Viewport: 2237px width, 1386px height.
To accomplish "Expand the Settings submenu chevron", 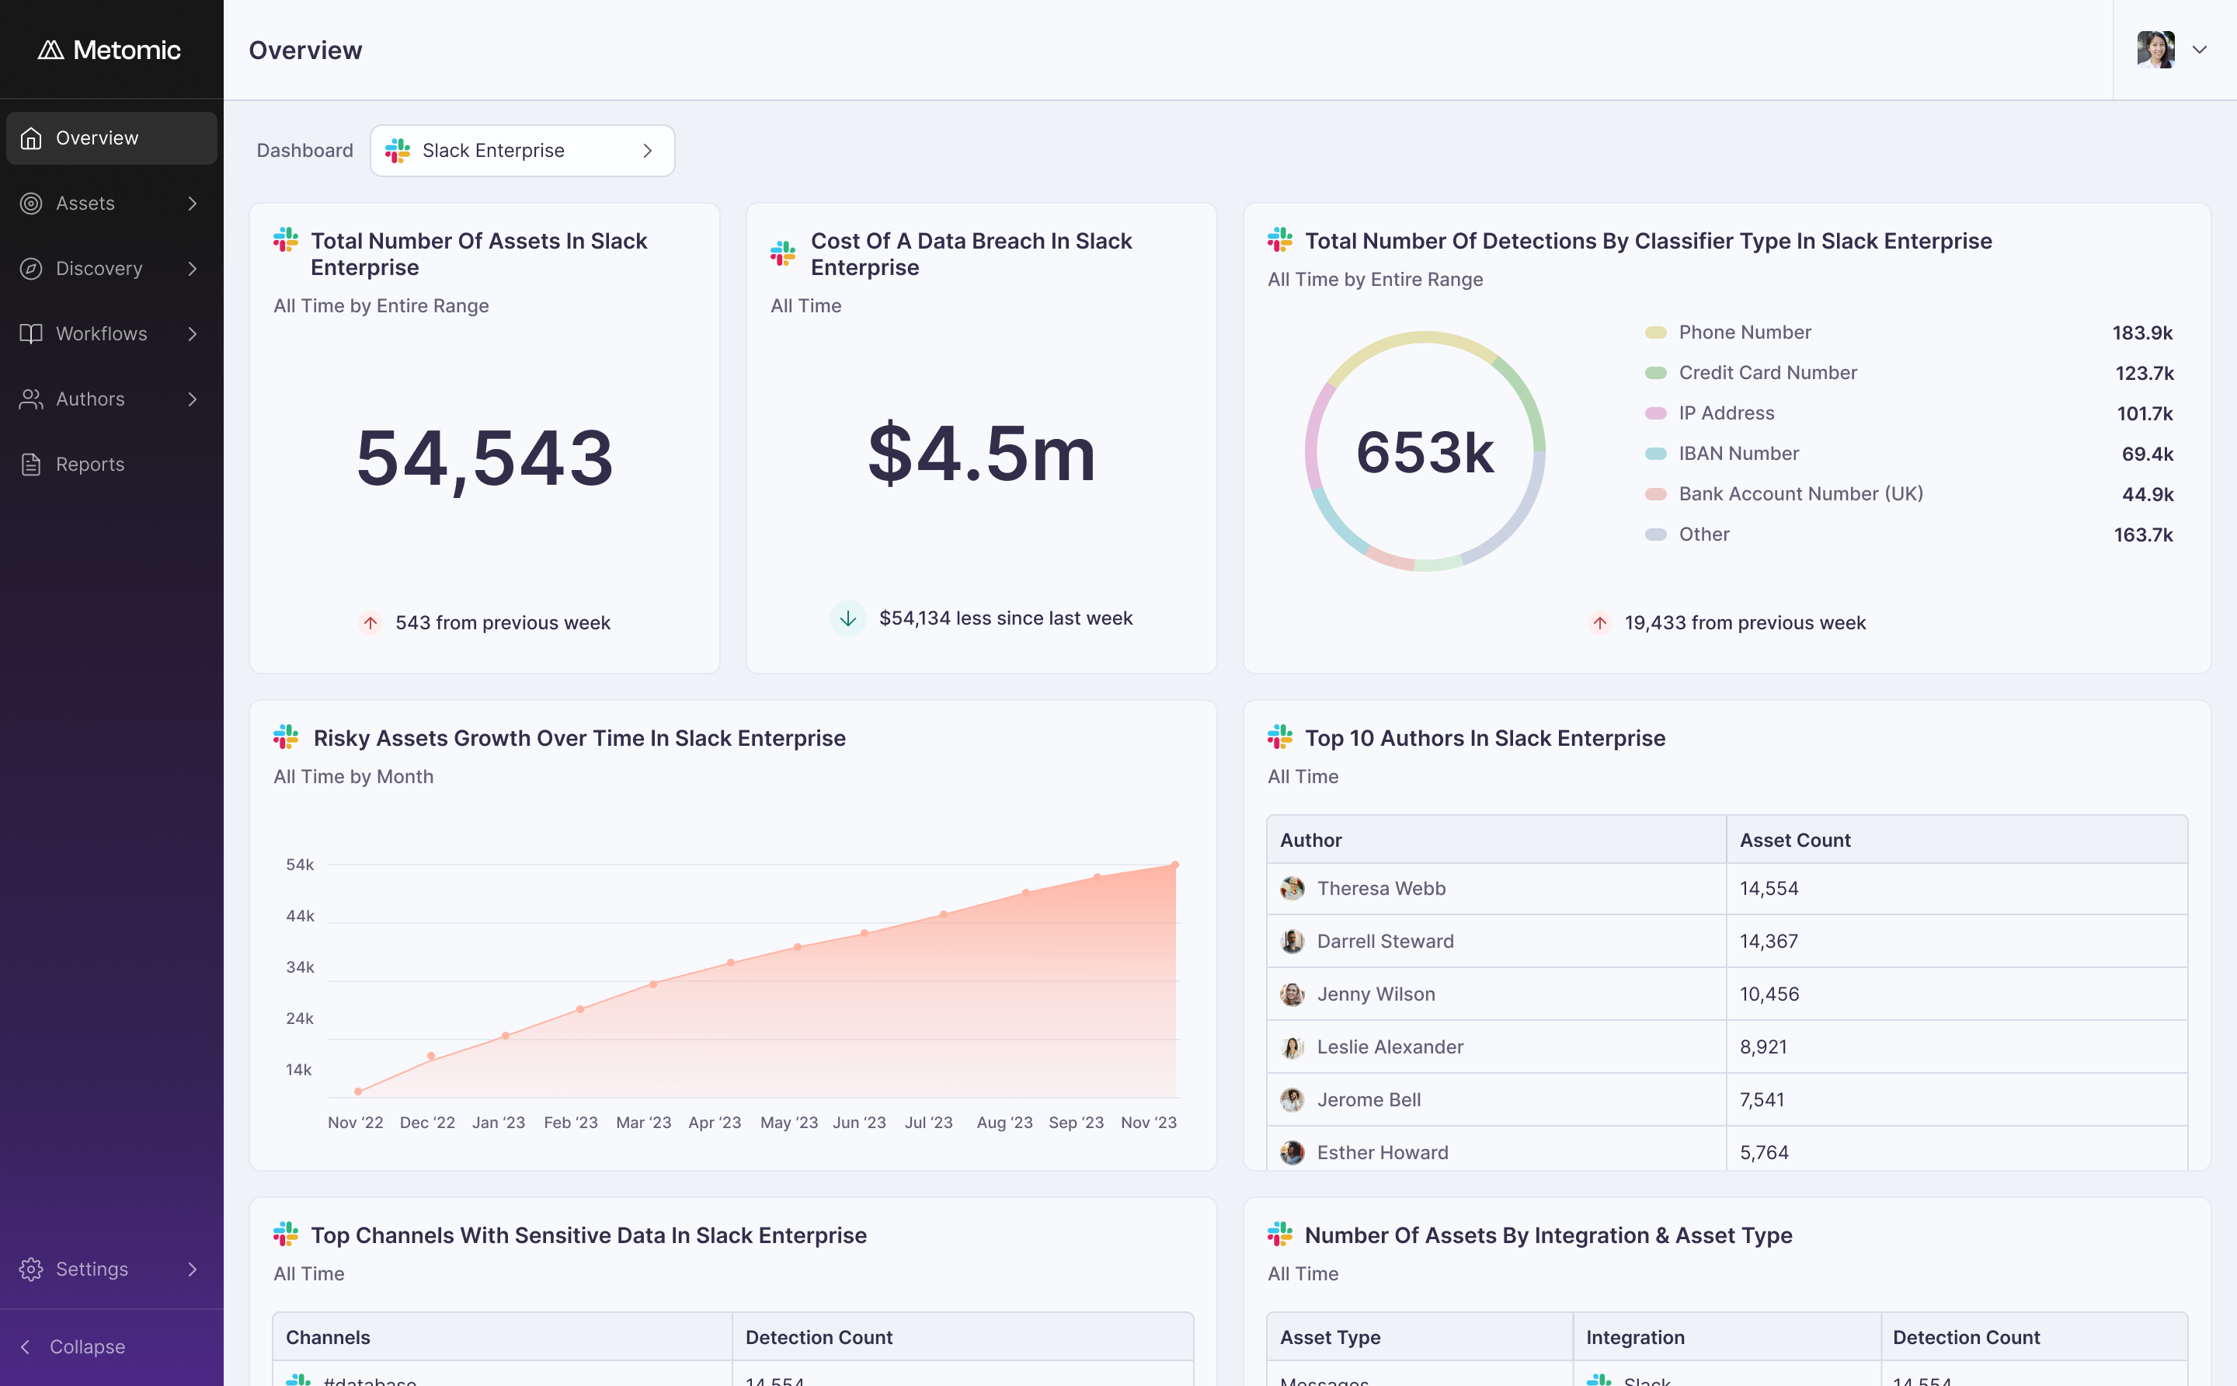I will 193,1269.
